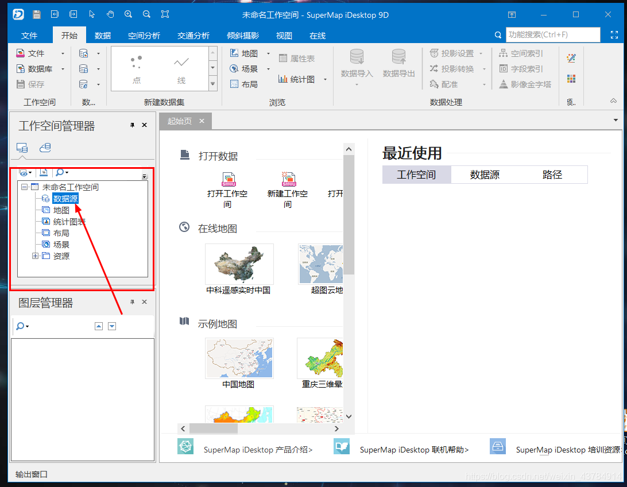Open SuperMap iDesktop 联机帮助 link
Image resolution: width=627 pixels, height=487 pixels.
click(415, 450)
